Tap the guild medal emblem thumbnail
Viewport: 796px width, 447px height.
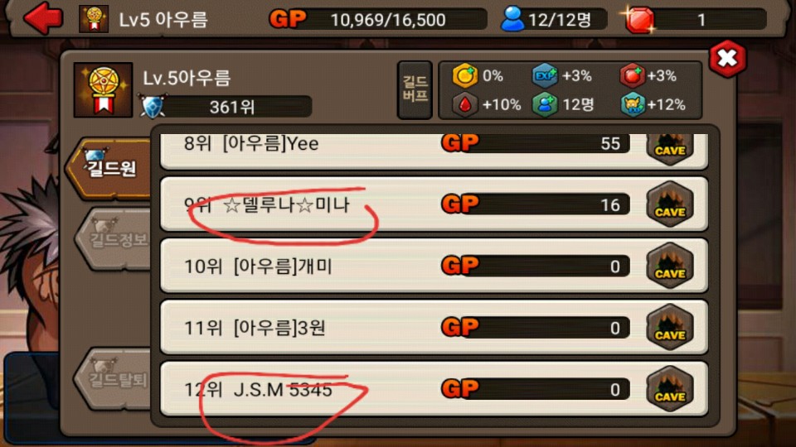(x=103, y=89)
